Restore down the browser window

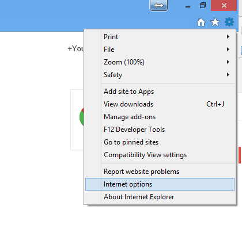(x=203, y=5)
